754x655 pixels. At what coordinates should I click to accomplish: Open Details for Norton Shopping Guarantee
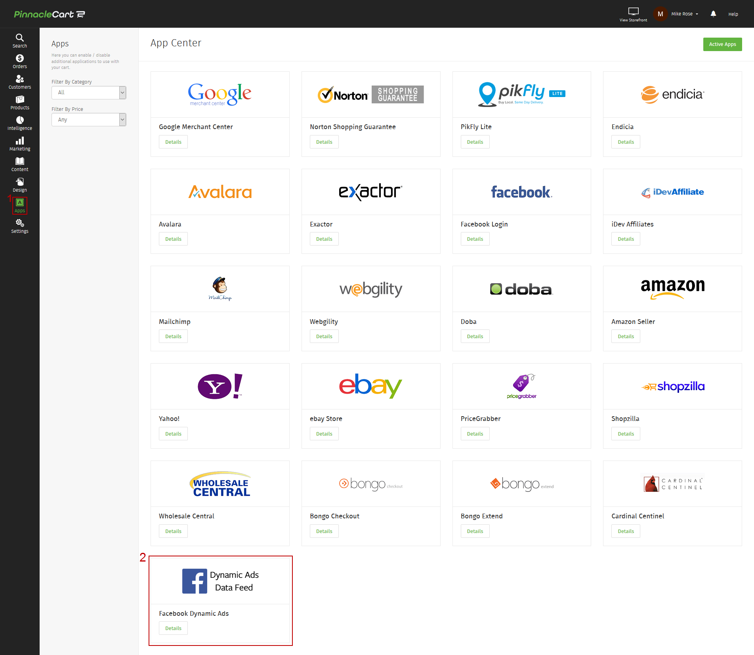click(x=324, y=142)
